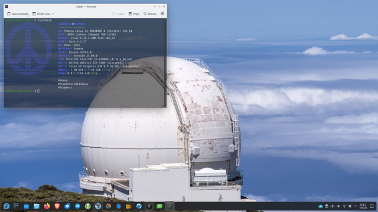Click the 'OS: Fedora Linux' line in terminal
This screenshot has height=212, width=378.
tap(95, 31)
